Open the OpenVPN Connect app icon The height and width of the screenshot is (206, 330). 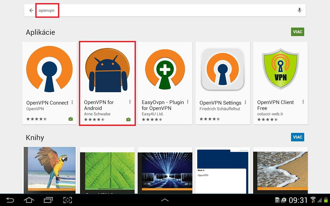point(49,69)
